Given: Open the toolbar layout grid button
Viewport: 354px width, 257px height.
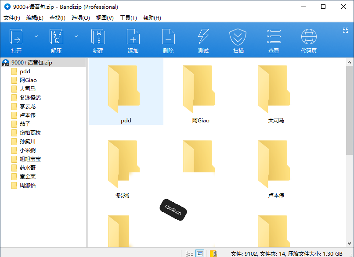Looking at the screenshot, I should coord(346,30).
